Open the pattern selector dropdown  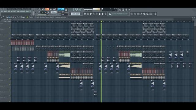pos(76,14)
